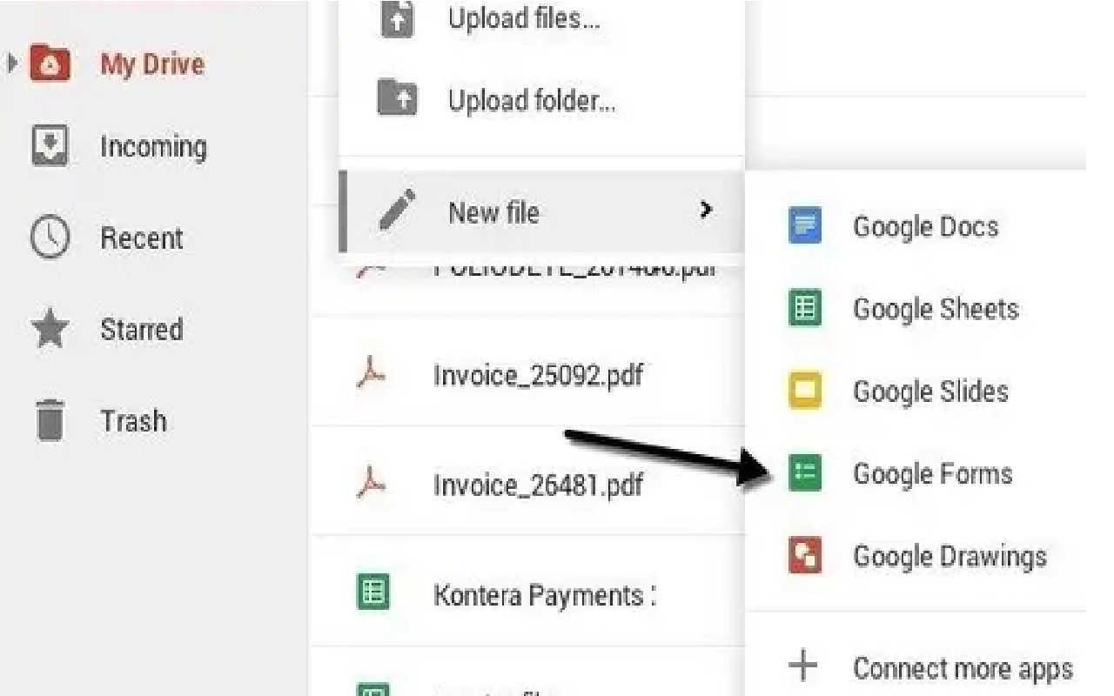Open the Trash folder
The image size is (1114, 696).
133,421
